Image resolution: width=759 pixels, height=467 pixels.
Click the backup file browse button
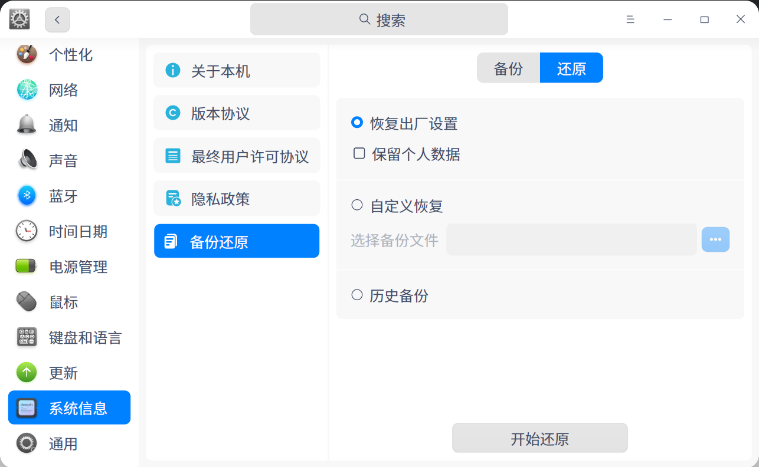tap(715, 239)
